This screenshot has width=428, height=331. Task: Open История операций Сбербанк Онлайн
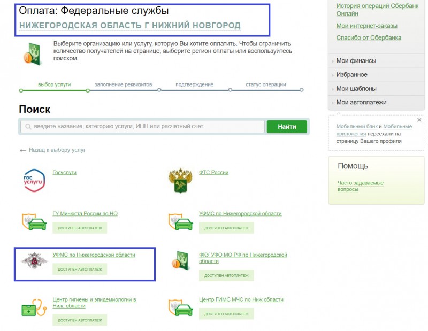point(377,10)
